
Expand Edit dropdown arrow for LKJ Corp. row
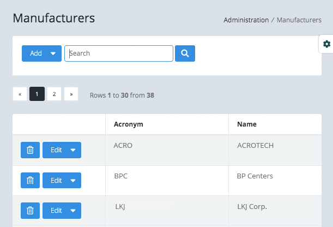pyautogui.click(x=73, y=211)
